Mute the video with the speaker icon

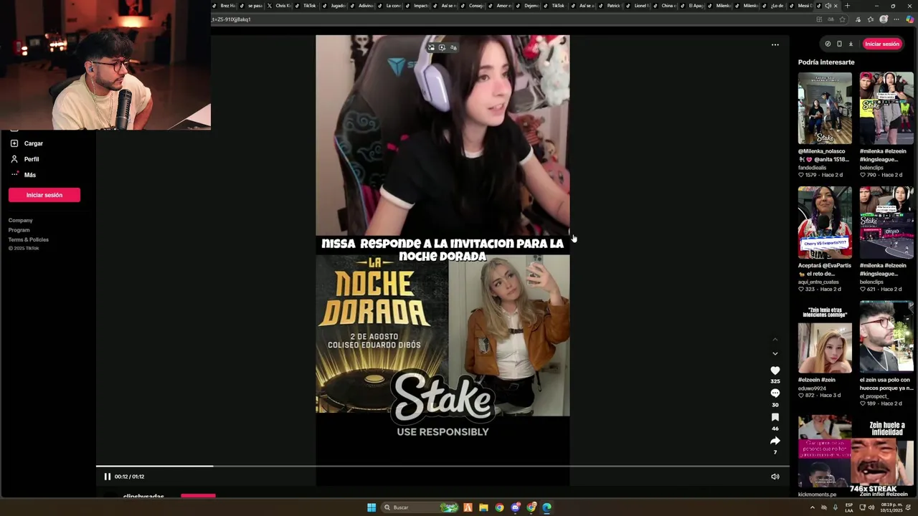tap(775, 477)
